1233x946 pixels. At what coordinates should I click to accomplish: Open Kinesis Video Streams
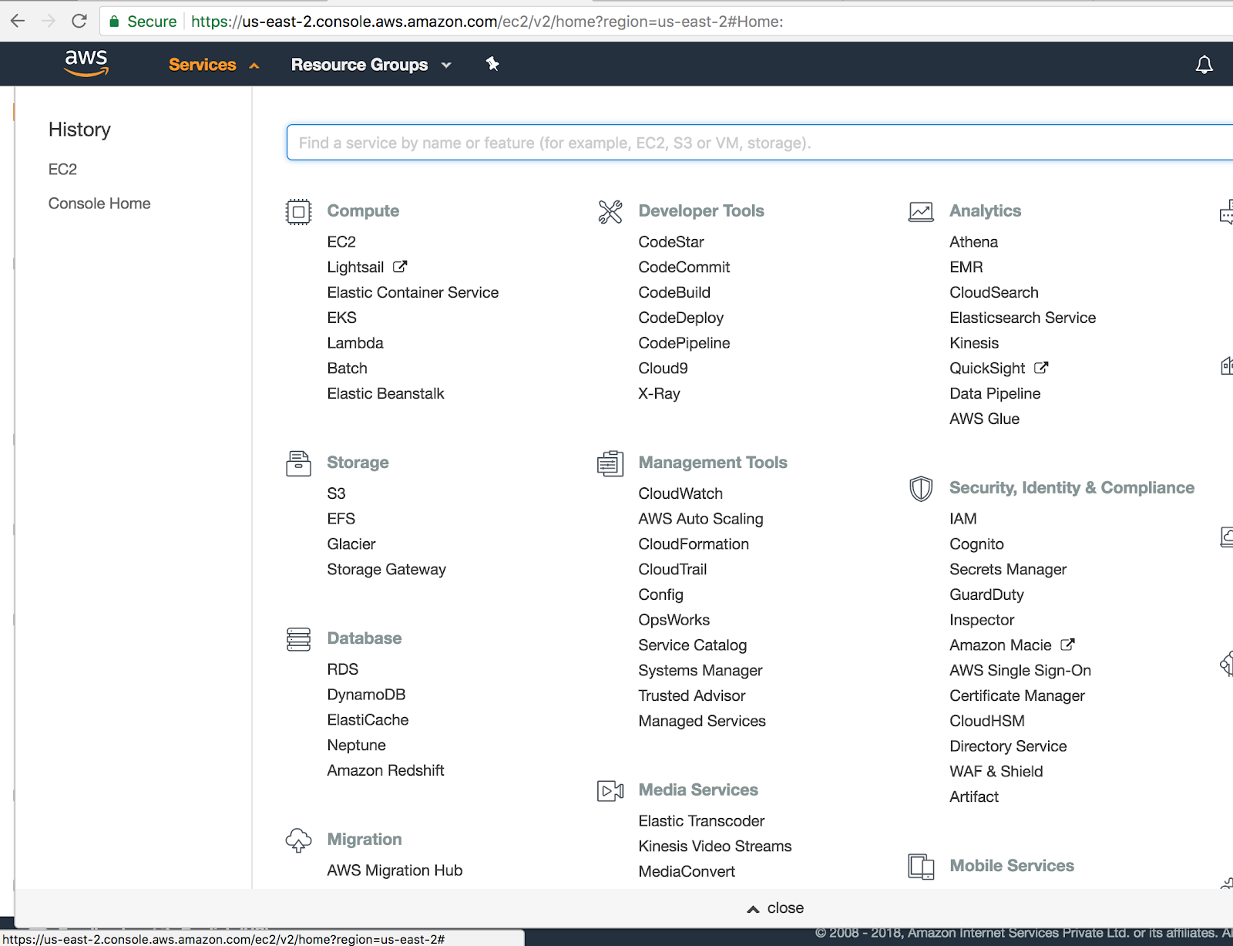pyautogui.click(x=715, y=847)
